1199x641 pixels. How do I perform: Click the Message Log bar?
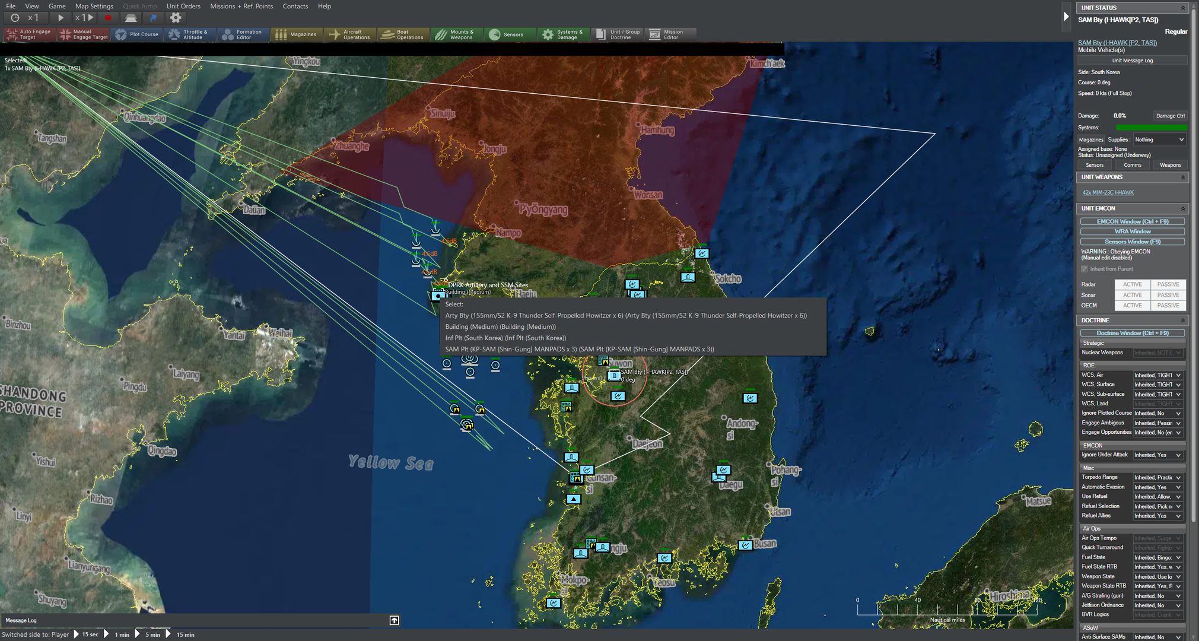point(201,620)
